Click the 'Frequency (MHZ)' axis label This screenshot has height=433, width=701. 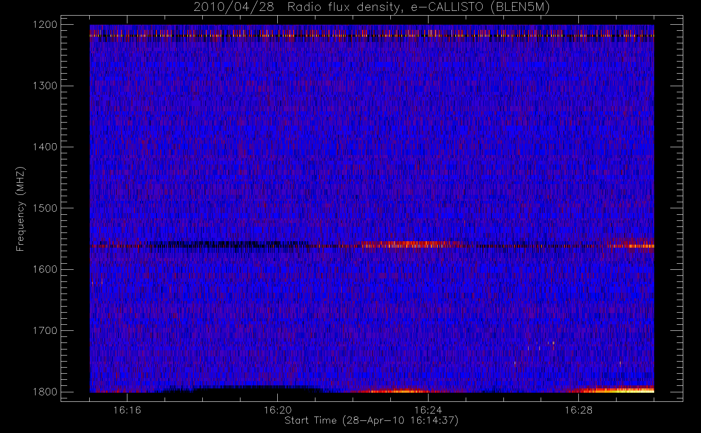(x=20, y=209)
